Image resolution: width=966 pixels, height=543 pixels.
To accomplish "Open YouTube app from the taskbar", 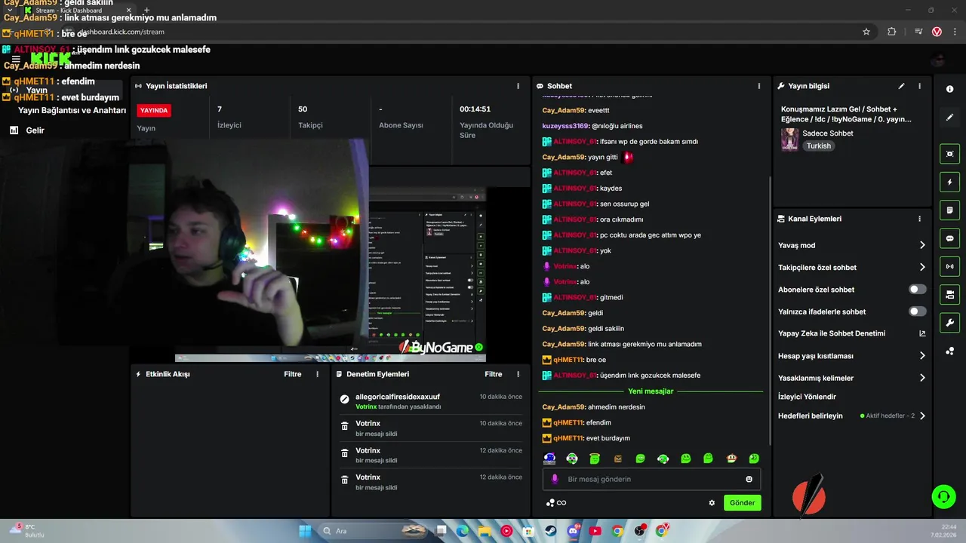I will coord(595,531).
